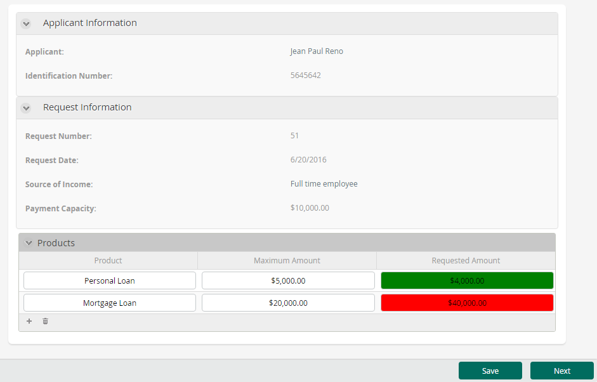Click the Products section title
The width and height of the screenshot is (597, 382).
tap(56, 243)
